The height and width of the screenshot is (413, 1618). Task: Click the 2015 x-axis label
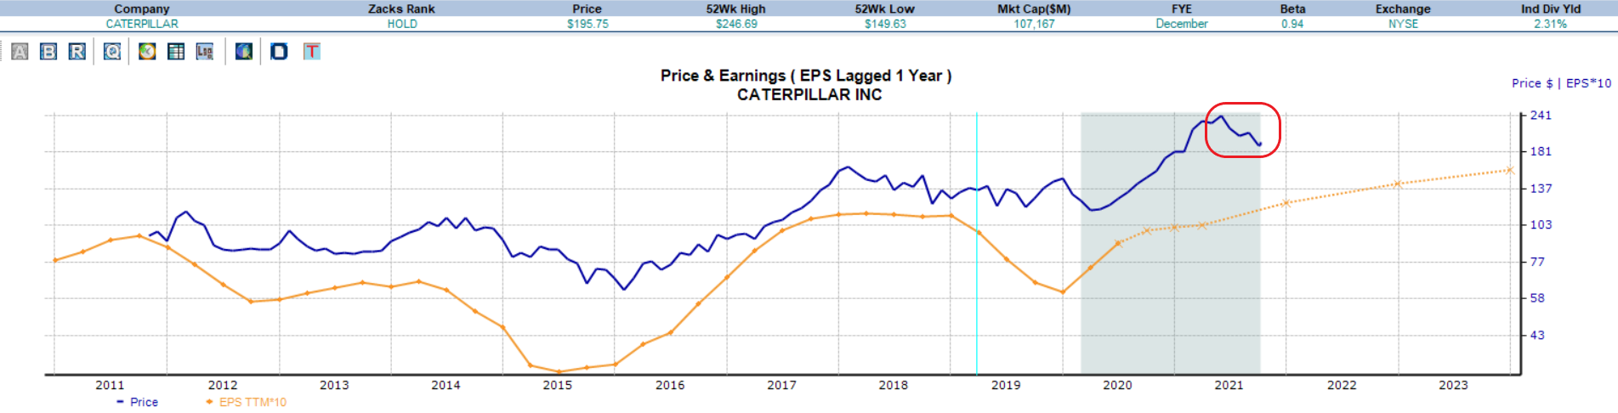tap(558, 385)
